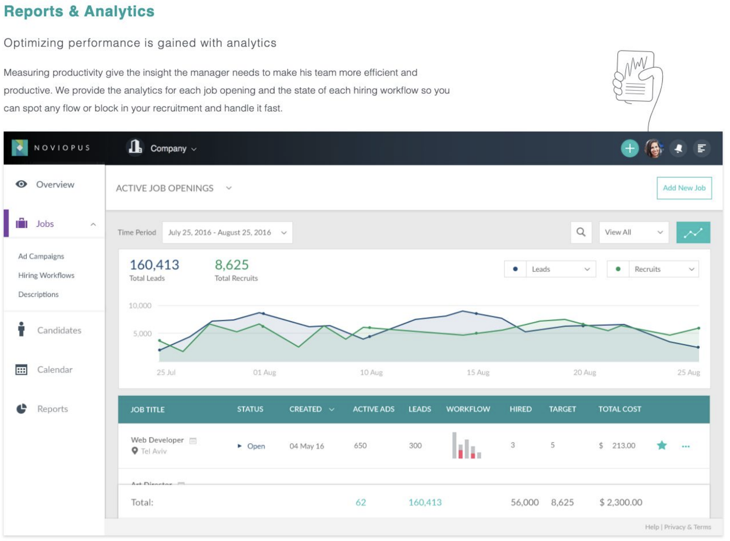This screenshot has height=541, width=730.
Task: Open the Web Developer job title
Action: (x=157, y=440)
